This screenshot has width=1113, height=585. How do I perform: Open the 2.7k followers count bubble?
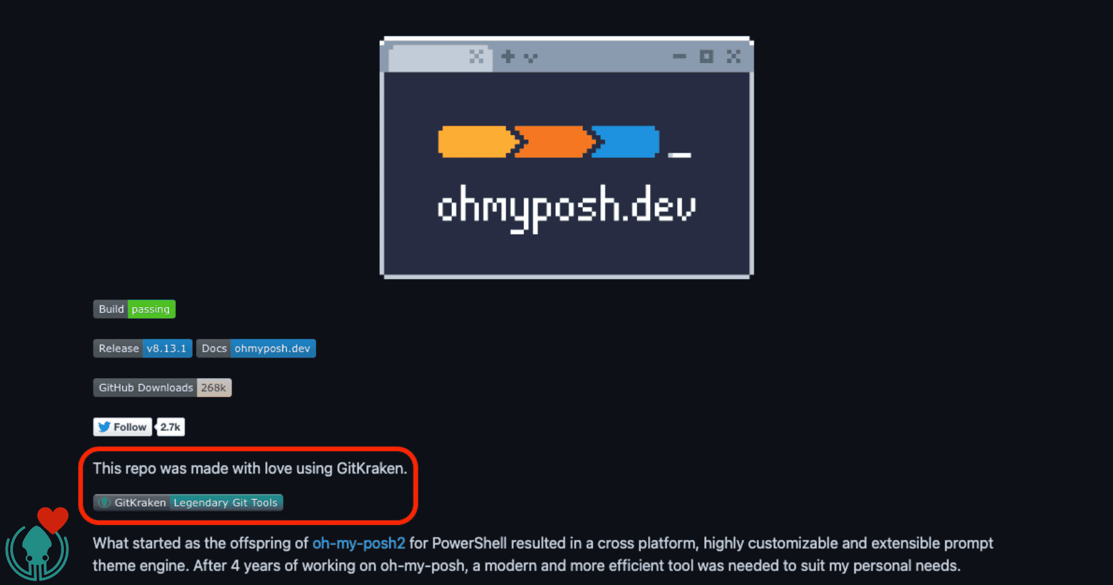click(170, 427)
